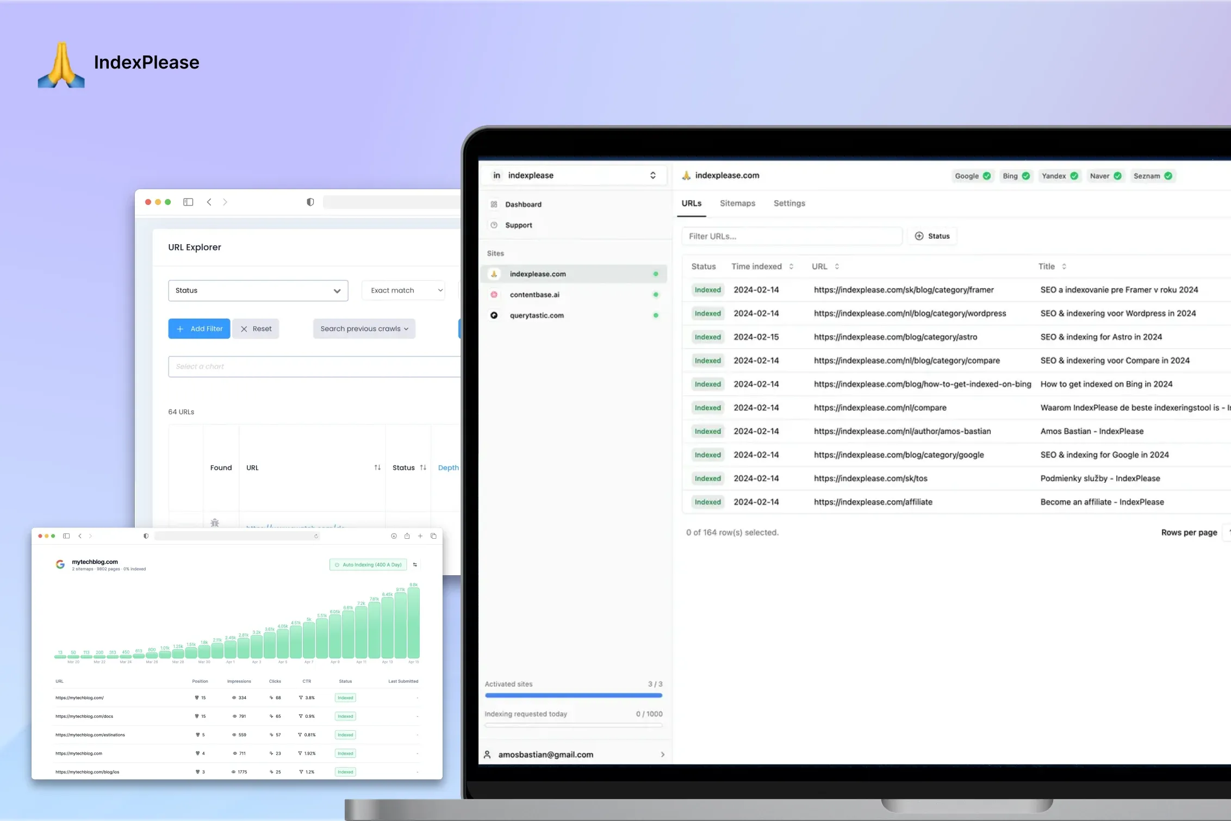Click downloads icon in mytechblog browser window
Screen dimensions: 1231x821
(x=394, y=536)
